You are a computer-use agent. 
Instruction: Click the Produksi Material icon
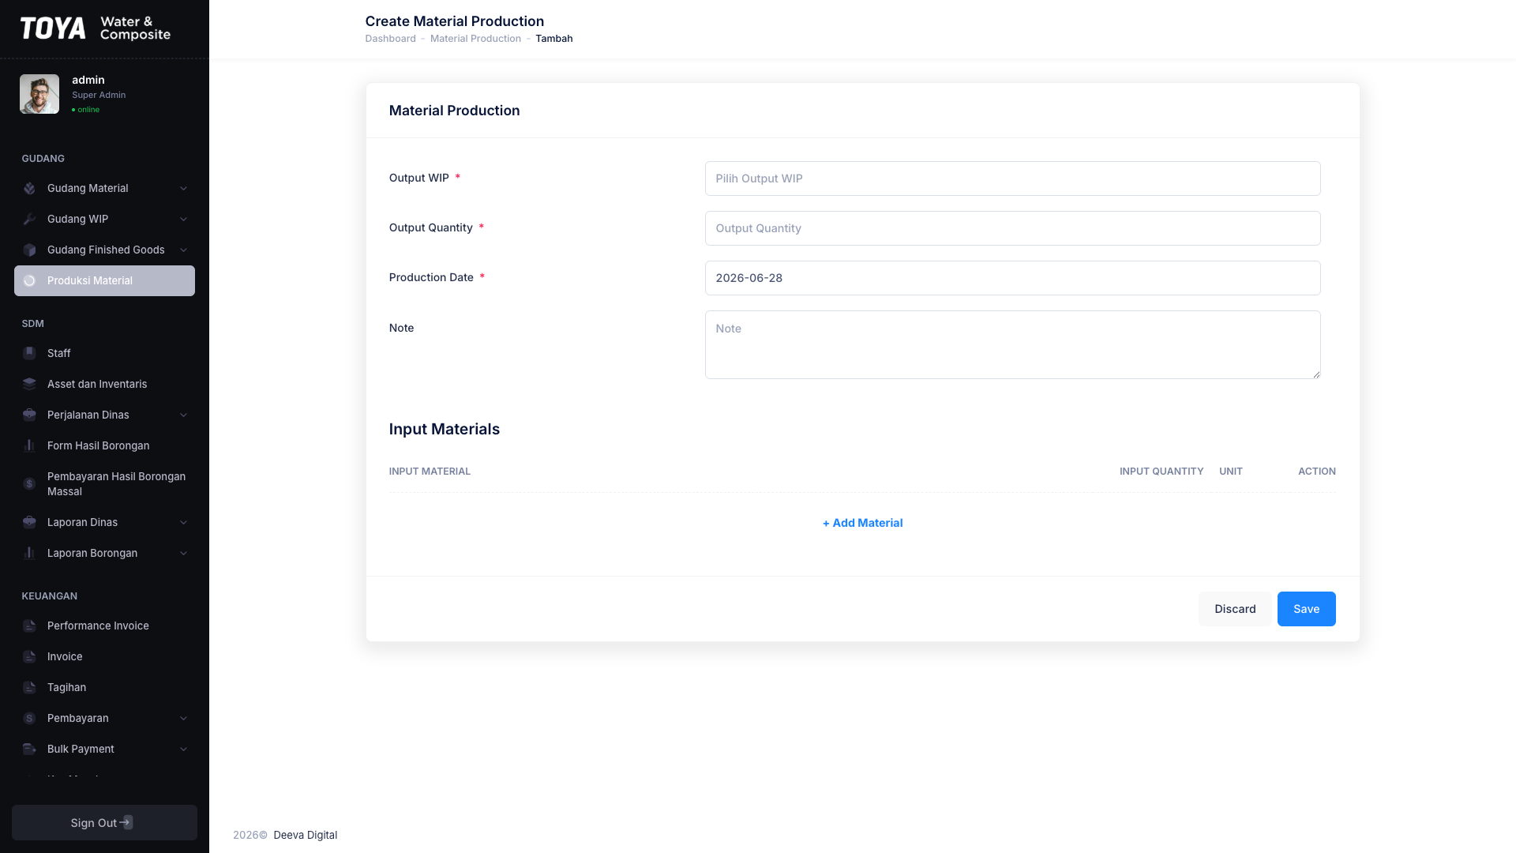pyautogui.click(x=29, y=280)
